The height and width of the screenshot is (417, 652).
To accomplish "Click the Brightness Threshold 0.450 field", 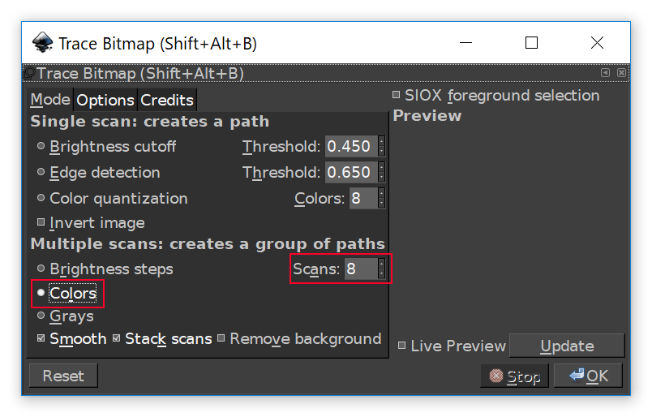I will [x=350, y=147].
